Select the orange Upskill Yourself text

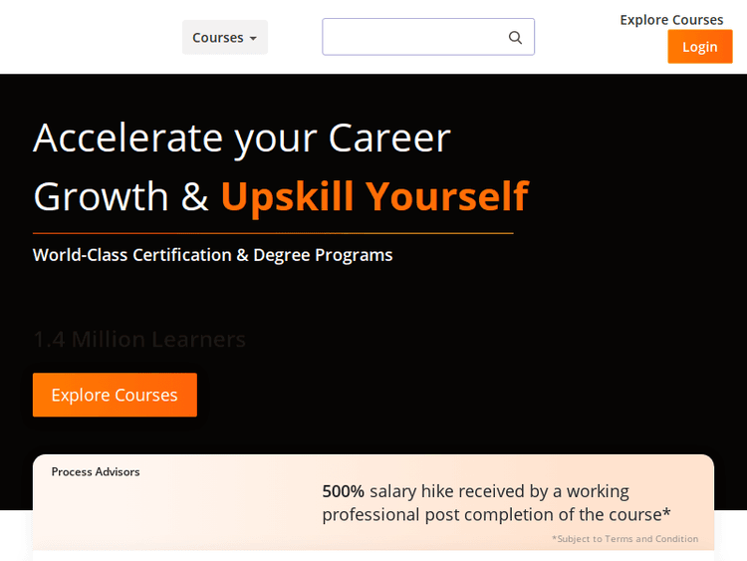click(x=373, y=196)
